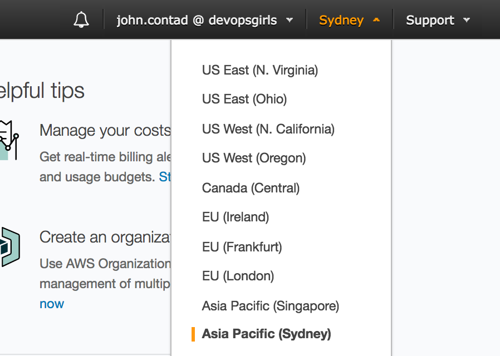Screen dimensions: 500x356
Task: Choose the EU (London) region
Action: click(238, 276)
